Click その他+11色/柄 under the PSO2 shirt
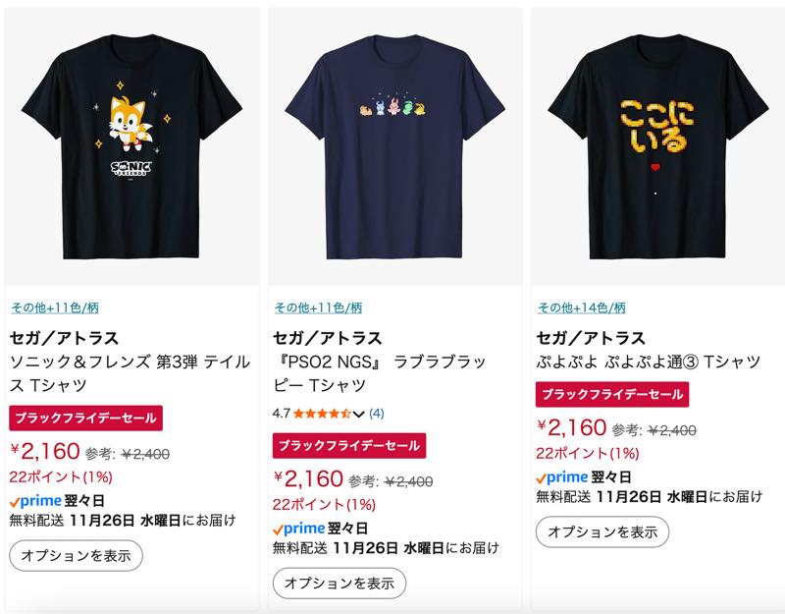Screen dimensions: 785x614 tap(318, 307)
